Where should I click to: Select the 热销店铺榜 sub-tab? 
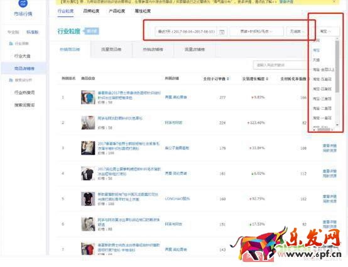[x=153, y=49]
